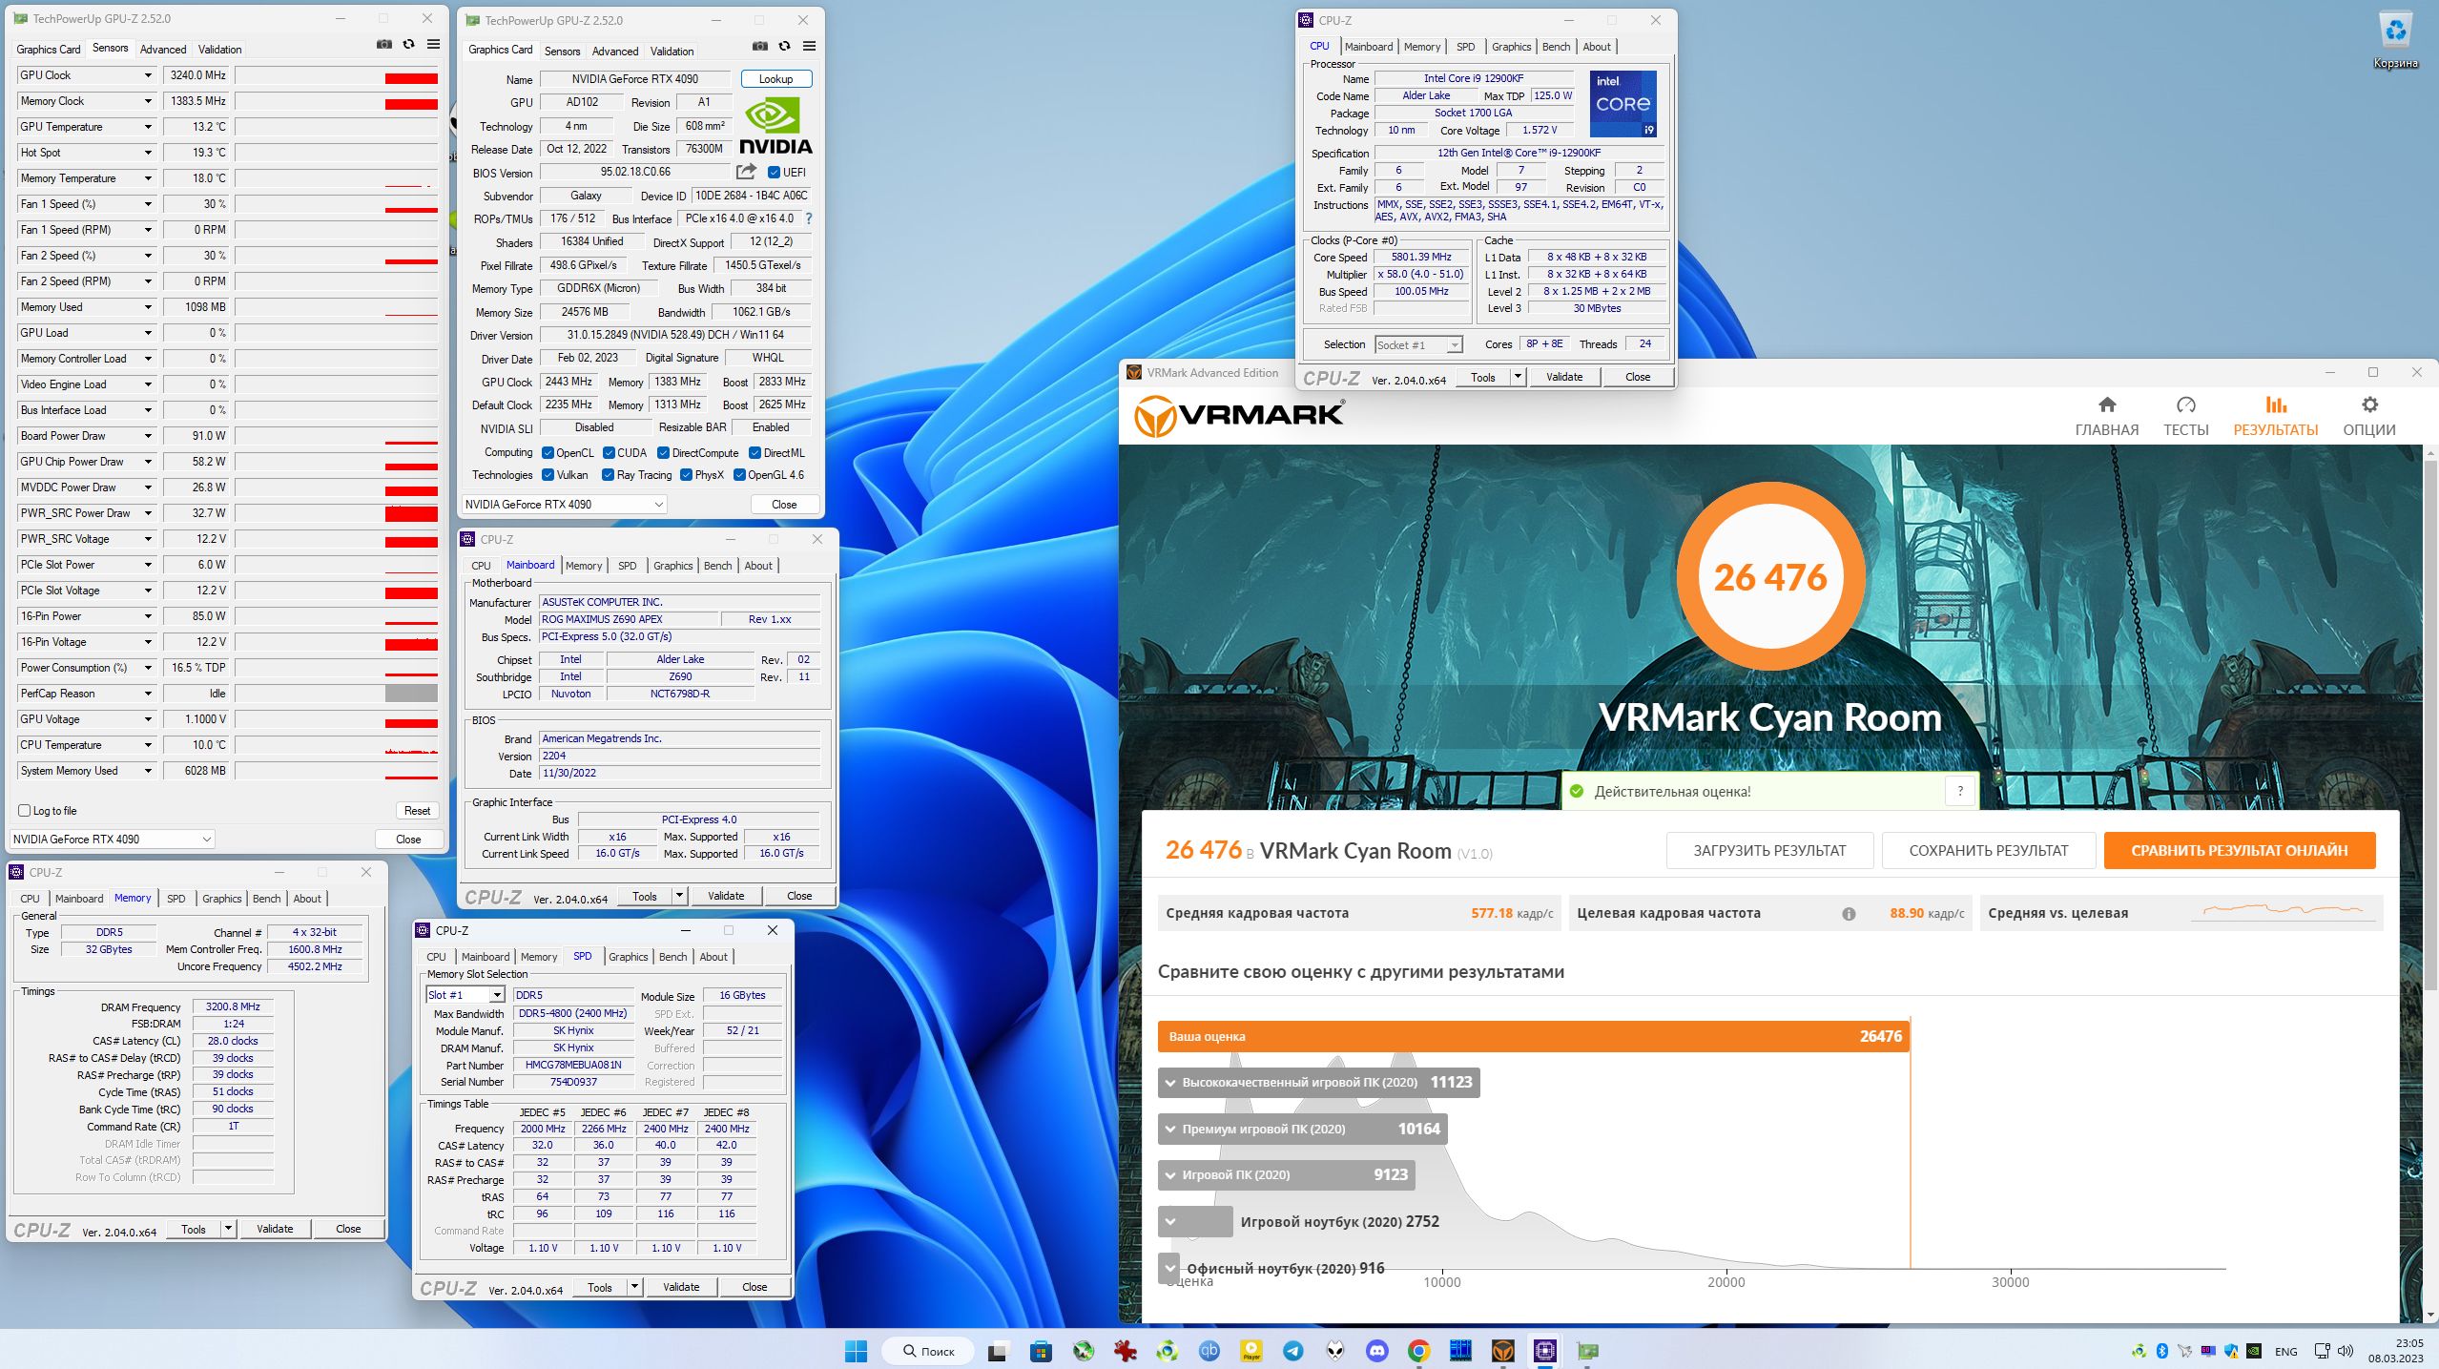Open Hot Spot sensor dropdown
This screenshot has height=1369, width=2439.
point(148,153)
